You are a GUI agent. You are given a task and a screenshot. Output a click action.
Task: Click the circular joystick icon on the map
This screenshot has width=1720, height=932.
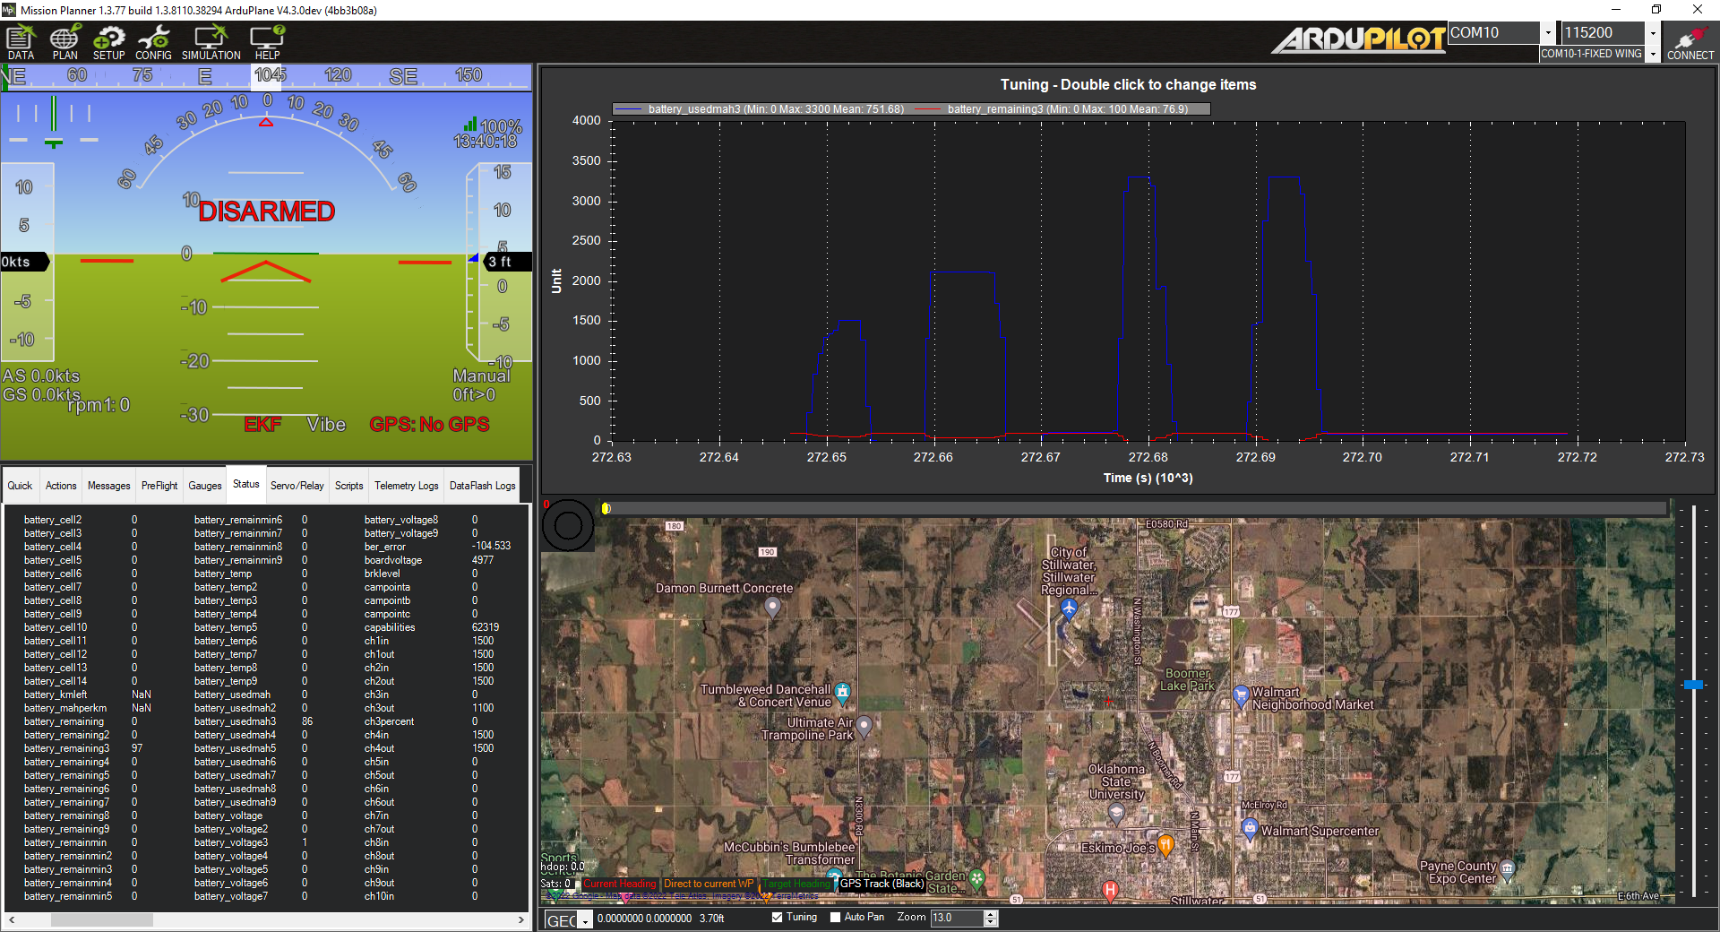point(568,525)
